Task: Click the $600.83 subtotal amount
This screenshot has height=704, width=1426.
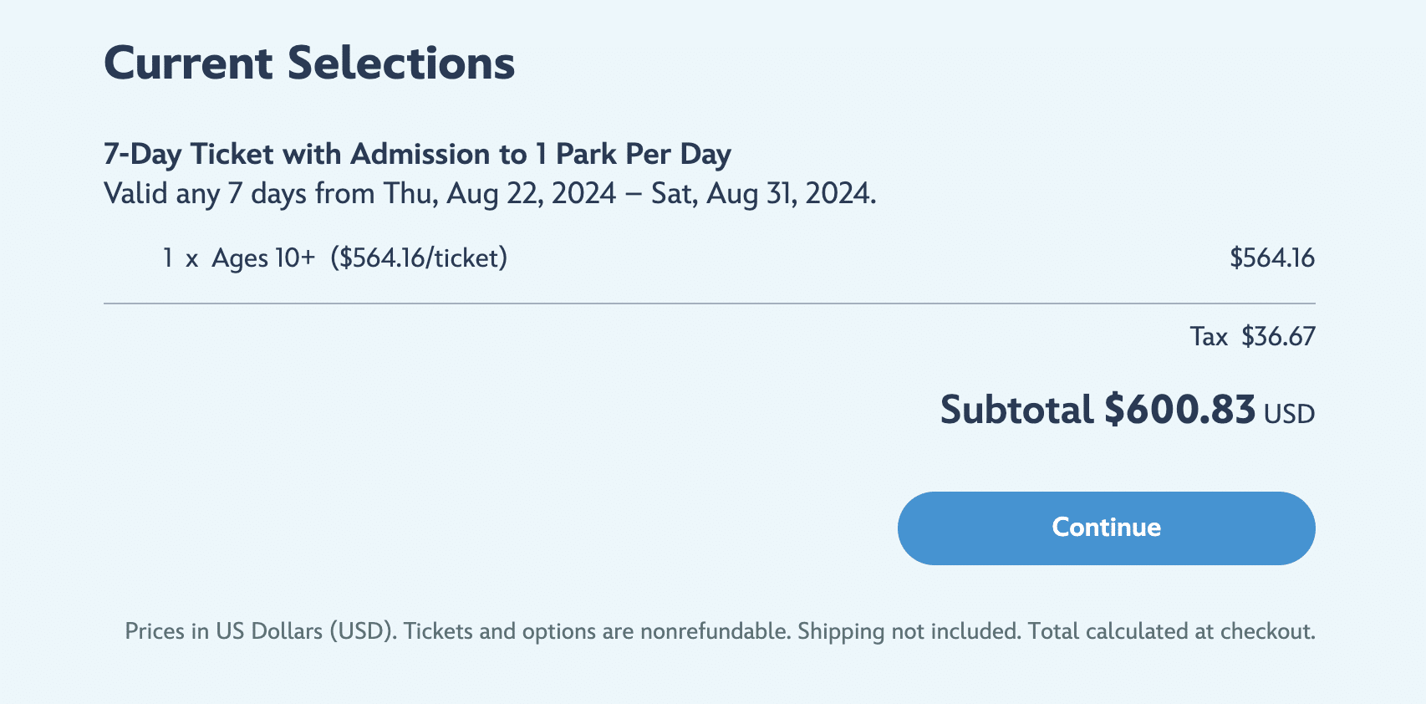Action: tap(1179, 411)
